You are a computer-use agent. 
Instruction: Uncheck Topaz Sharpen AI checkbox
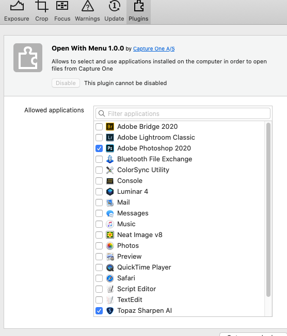point(99,311)
